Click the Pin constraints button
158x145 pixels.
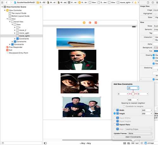coord(133,143)
